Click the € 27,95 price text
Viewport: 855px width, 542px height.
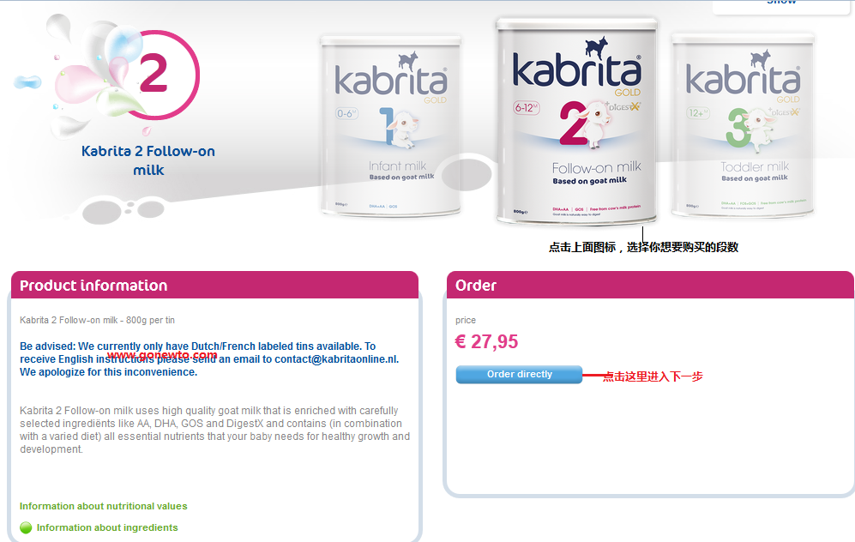[486, 342]
